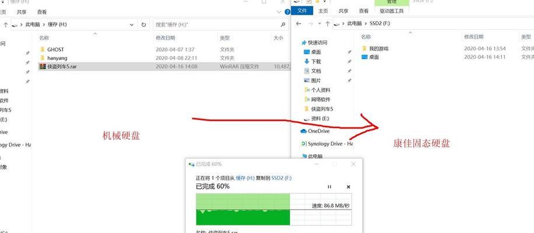Image resolution: width=534 pixels, height=233 pixels.
Task: Open recent locations dropdown in SSD2 window
Action: 319,24
